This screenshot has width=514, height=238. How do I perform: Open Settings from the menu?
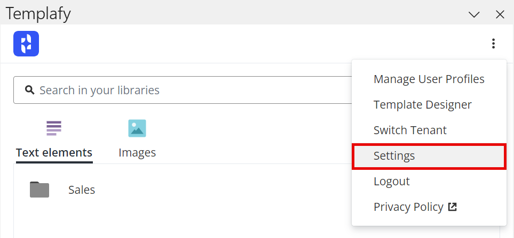coord(394,156)
